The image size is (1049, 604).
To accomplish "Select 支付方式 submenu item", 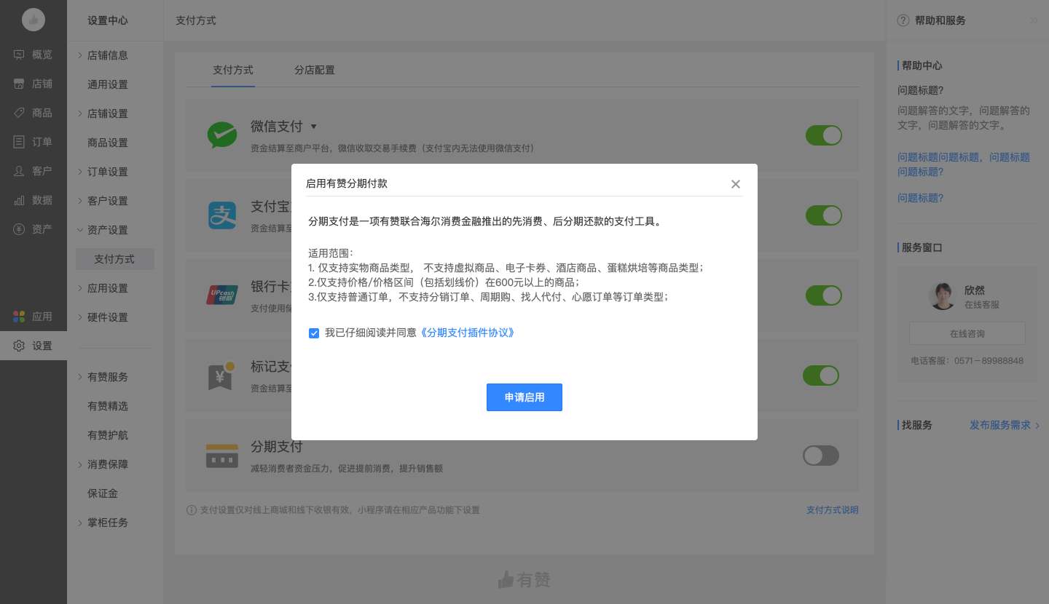I will click(115, 259).
